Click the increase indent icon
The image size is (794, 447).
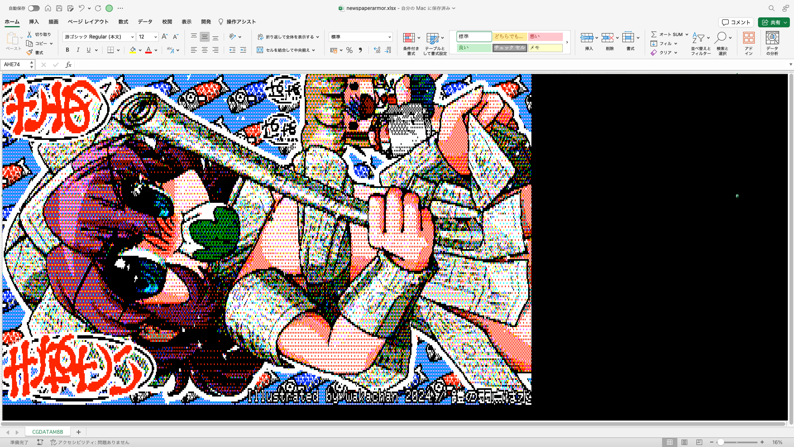tap(243, 50)
